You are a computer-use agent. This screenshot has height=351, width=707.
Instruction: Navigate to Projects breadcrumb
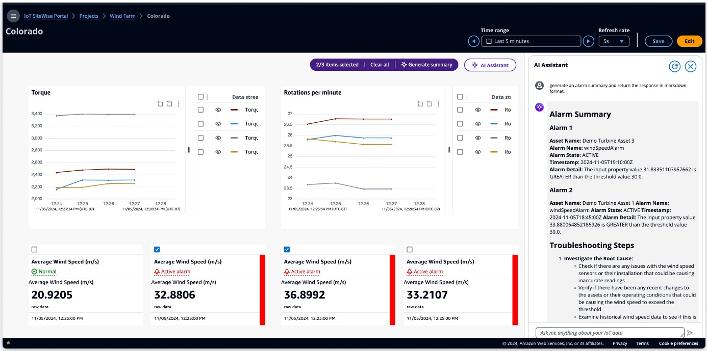click(x=89, y=16)
